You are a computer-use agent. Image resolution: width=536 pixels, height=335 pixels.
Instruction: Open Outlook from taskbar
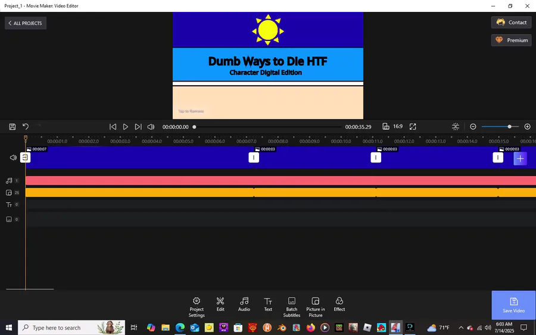coord(195,327)
